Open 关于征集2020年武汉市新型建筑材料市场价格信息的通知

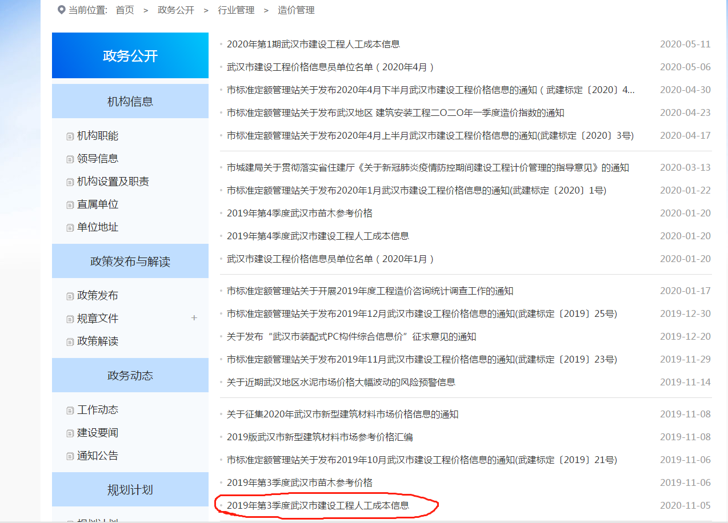click(x=343, y=414)
